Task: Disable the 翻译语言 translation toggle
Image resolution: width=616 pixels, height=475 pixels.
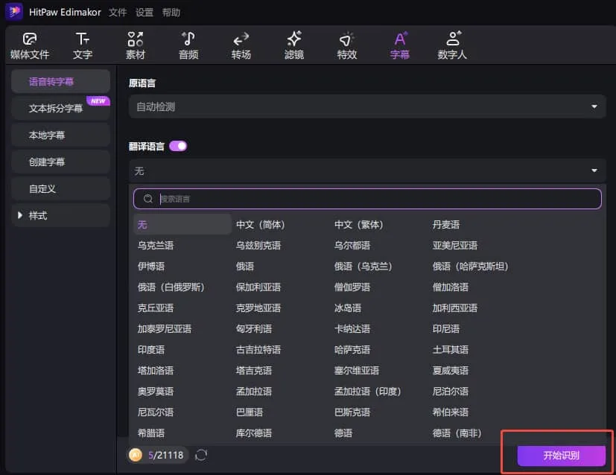Action: (178, 147)
